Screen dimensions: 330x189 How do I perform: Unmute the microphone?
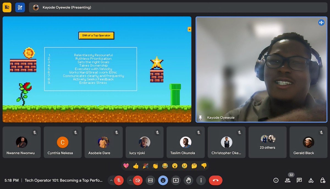pyautogui.click(x=119, y=180)
